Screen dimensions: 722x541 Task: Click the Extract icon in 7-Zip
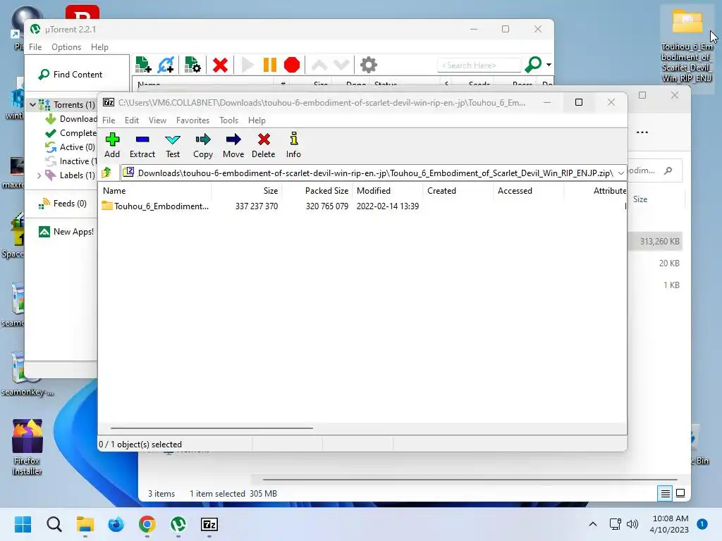click(142, 145)
